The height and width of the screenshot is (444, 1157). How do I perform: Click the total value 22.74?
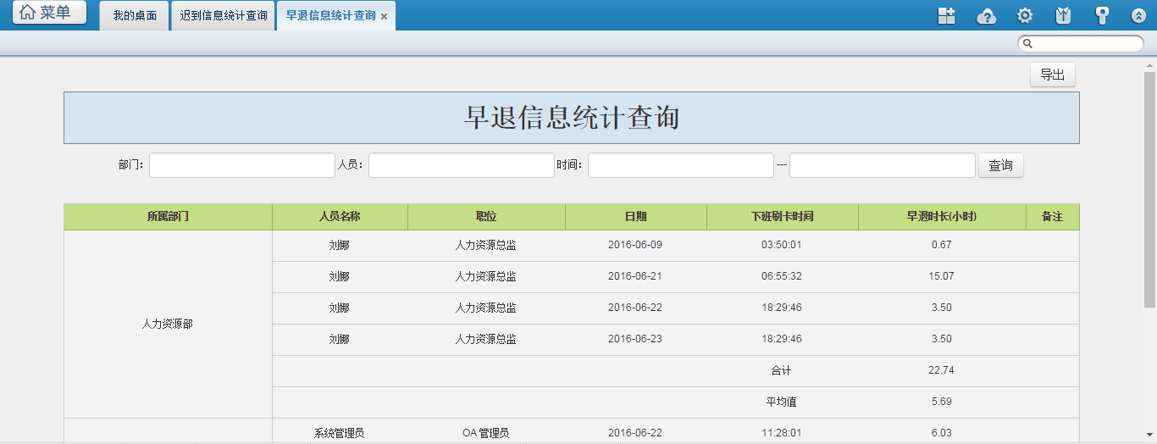[942, 370]
